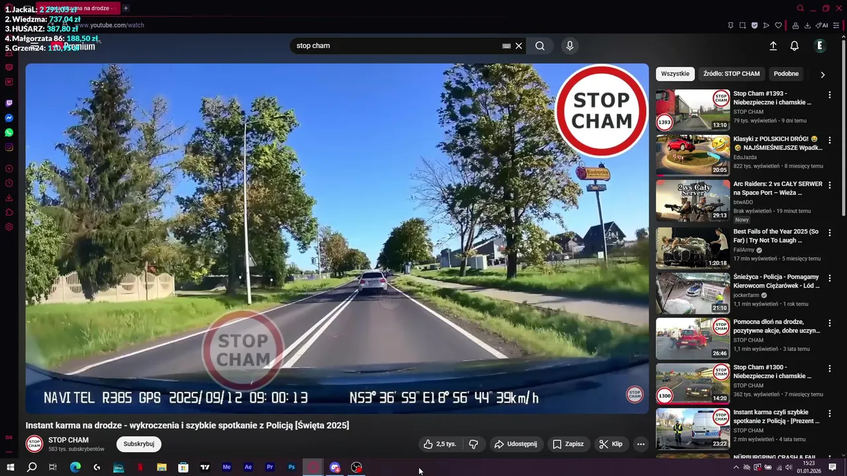Screen dimensions: 847x476
Task: Click STOP CHAM watermark in player corner
Action: [635, 395]
